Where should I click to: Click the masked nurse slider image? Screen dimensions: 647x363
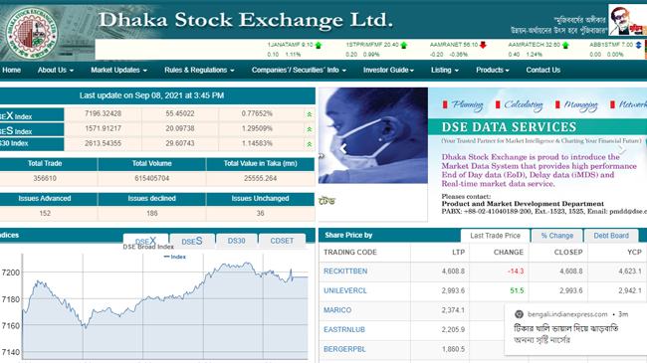click(373, 135)
